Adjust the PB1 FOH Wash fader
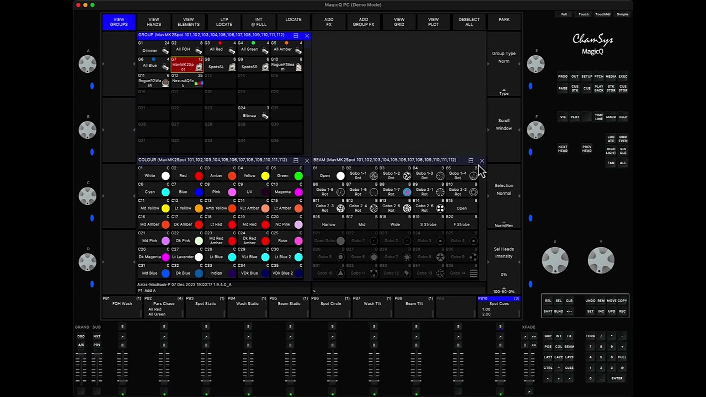This screenshot has width=706, height=397. point(122,368)
